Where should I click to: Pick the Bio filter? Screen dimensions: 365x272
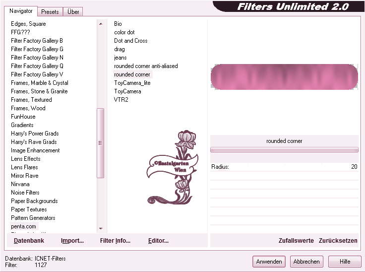[x=118, y=24]
